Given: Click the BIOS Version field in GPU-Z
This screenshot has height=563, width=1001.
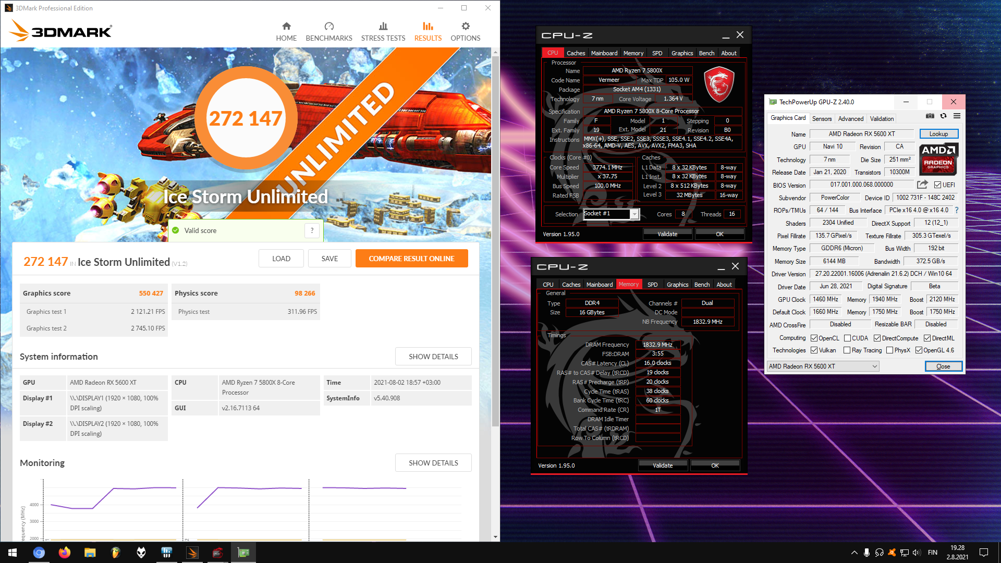Looking at the screenshot, I should point(861,185).
